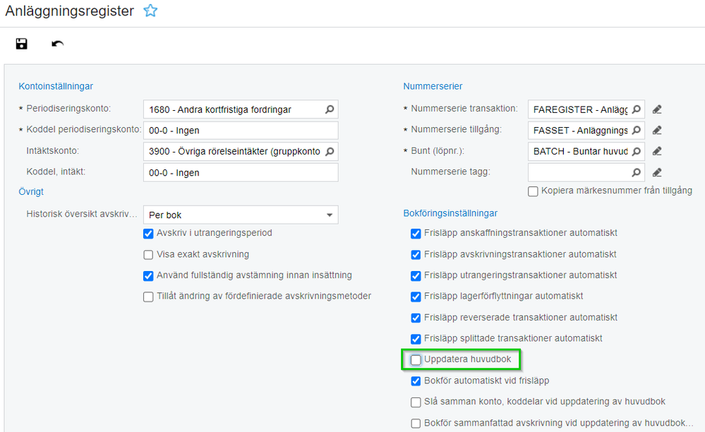
Task: Uncheck Frisläpp splittade transaktioner automatiskt
Action: point(416,339)
